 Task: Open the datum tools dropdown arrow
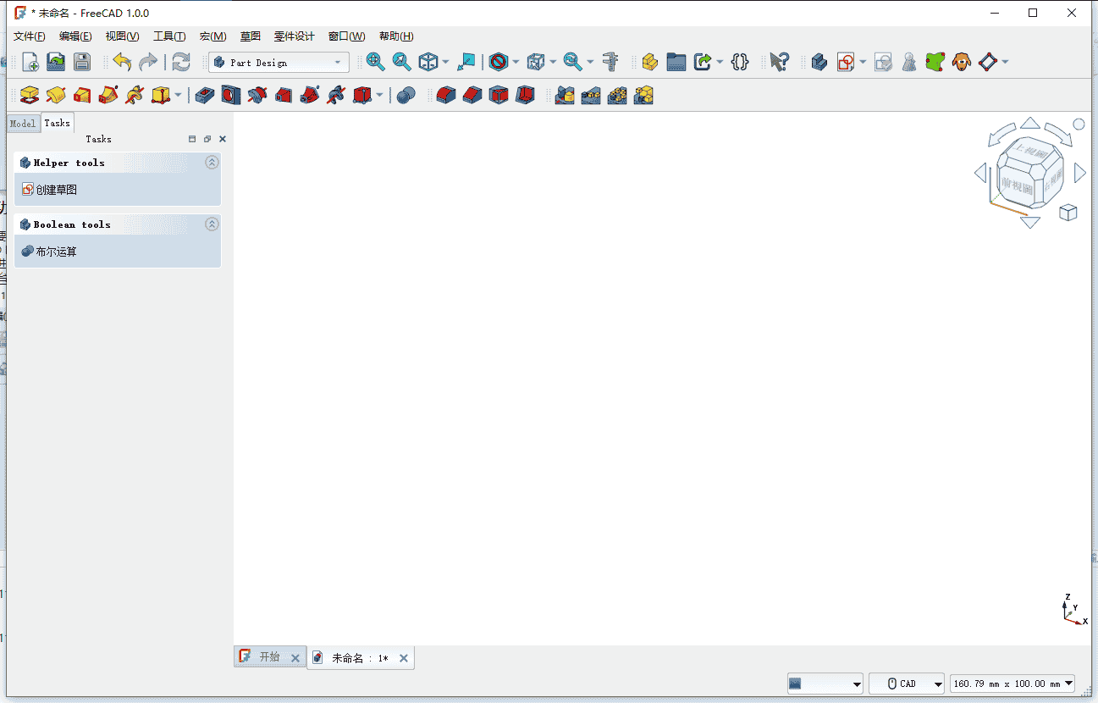(x=1005, y=63)
